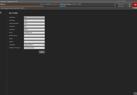Toggle the Master Source switch
The image size is (137, 95).
click(x=129, y=4)
